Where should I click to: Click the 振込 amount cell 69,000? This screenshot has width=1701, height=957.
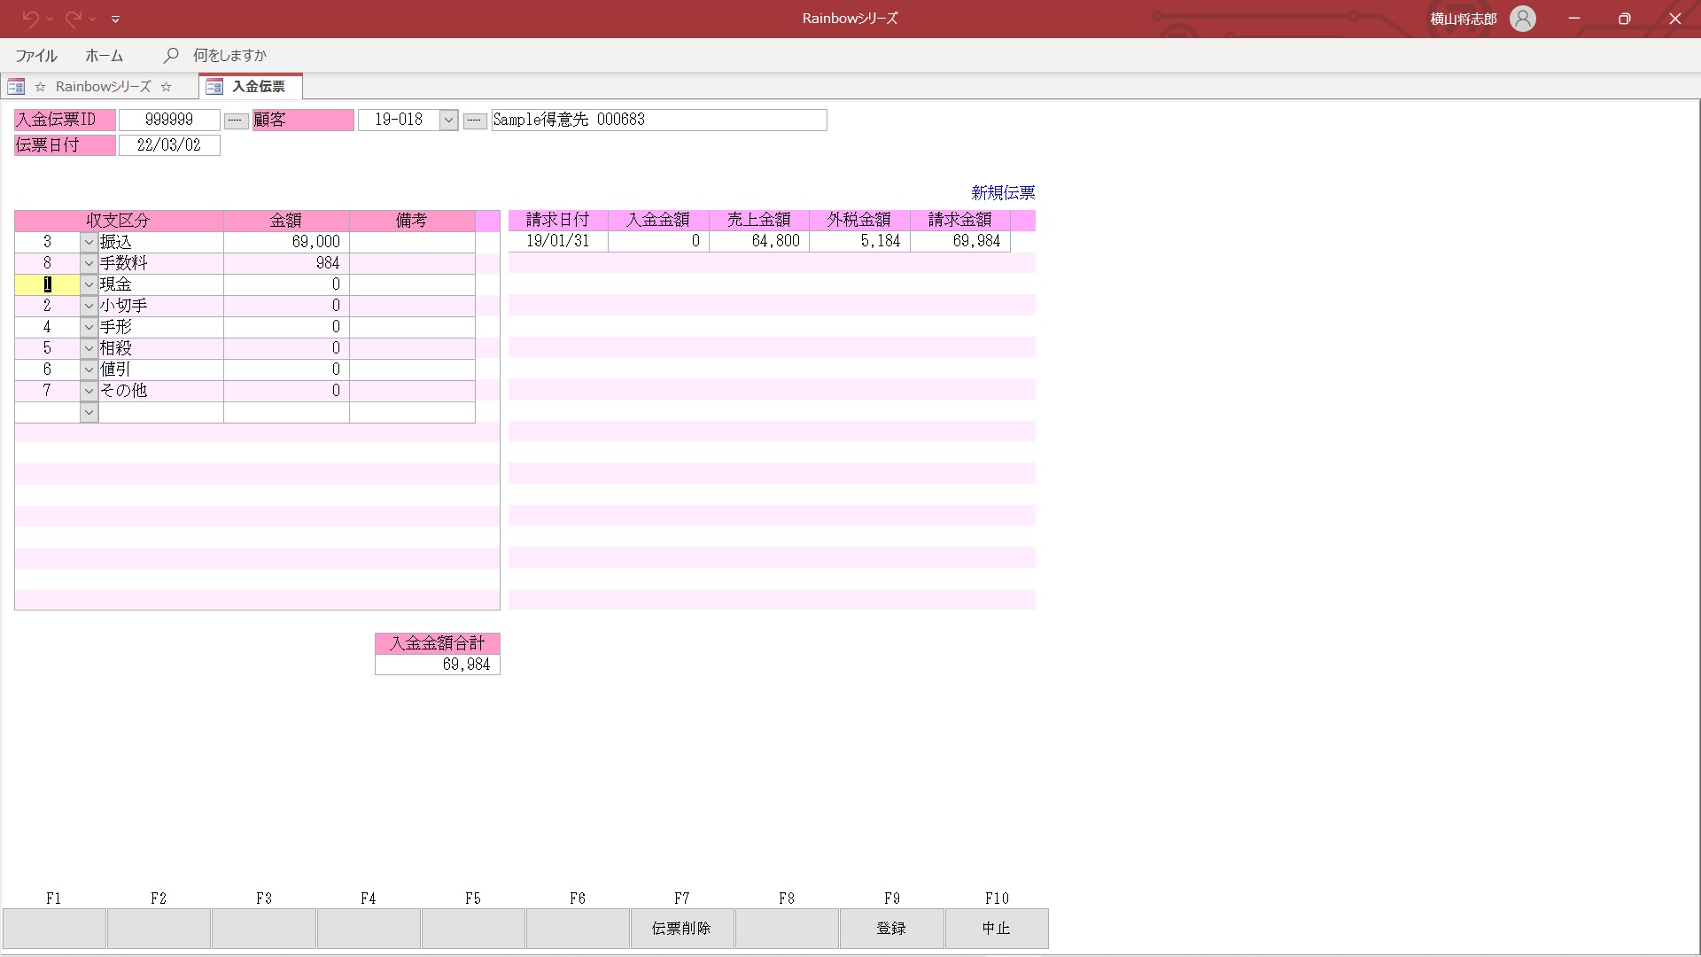click(x=286, y=242)
